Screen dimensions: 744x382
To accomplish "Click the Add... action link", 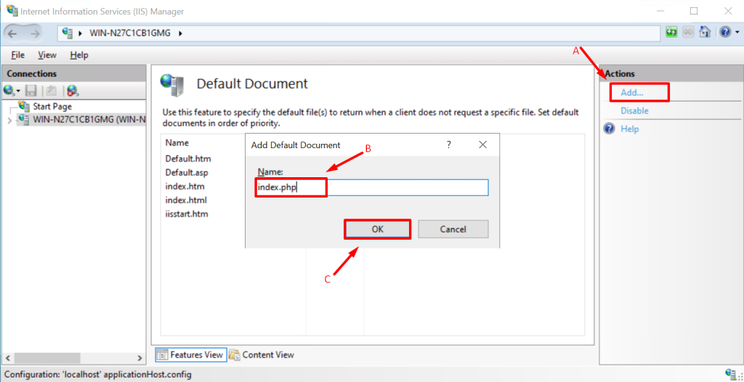I will [631, 92].
